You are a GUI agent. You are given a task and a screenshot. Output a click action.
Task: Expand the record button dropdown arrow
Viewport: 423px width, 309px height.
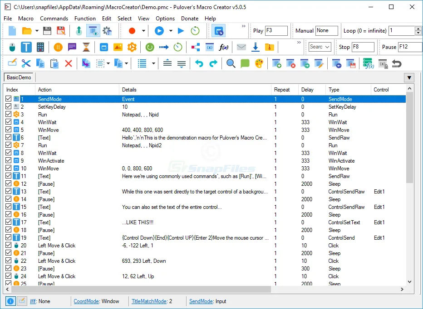point(143,31)
